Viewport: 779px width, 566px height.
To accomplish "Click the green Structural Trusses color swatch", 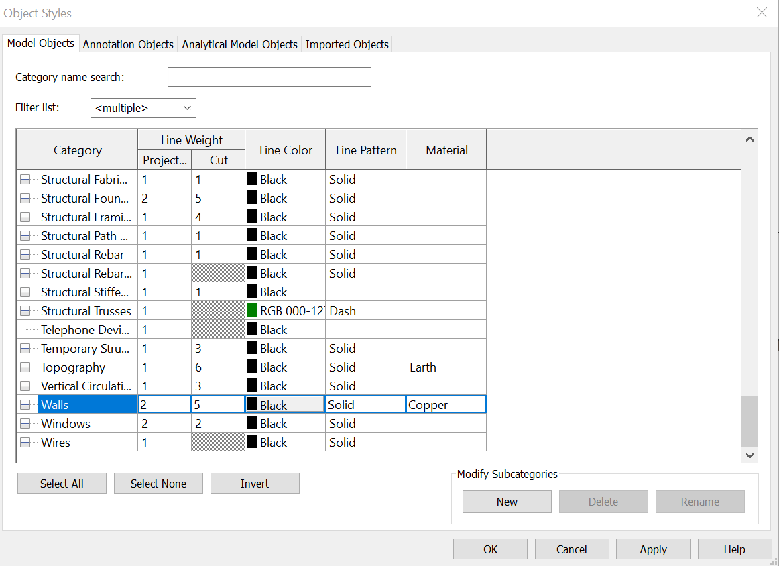I will 252,310.
